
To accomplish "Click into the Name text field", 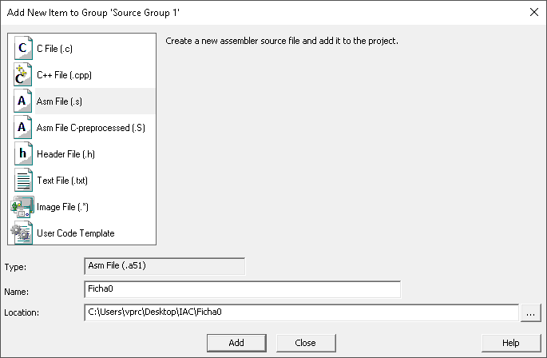I will (x=242, y=288).
